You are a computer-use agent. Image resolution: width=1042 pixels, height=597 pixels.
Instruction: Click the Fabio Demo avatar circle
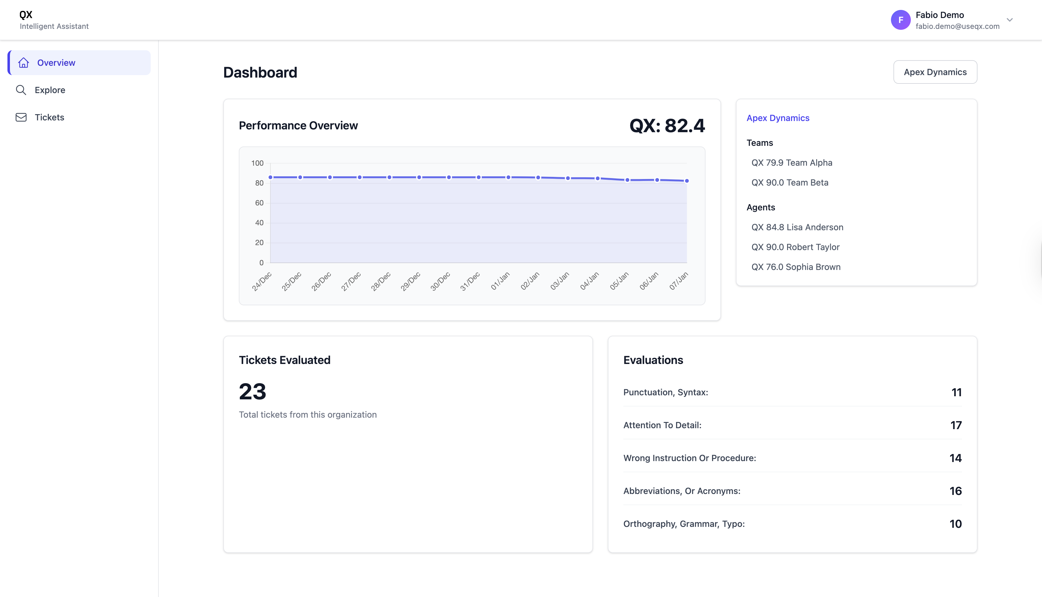[x=901, y=20]
